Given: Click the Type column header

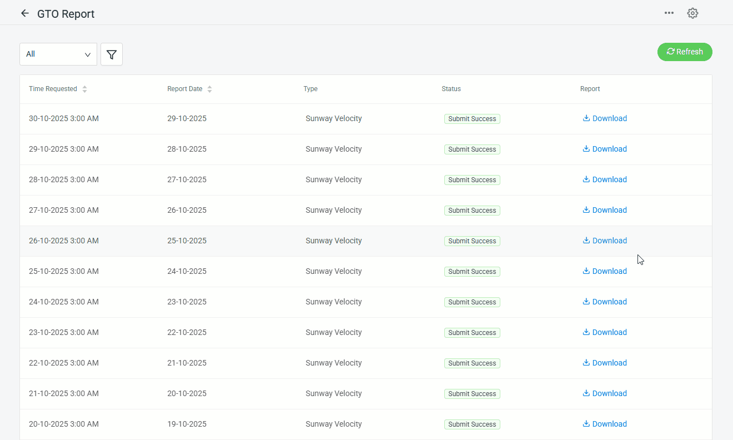Looking at the screenshot, I should pos(310,89).
